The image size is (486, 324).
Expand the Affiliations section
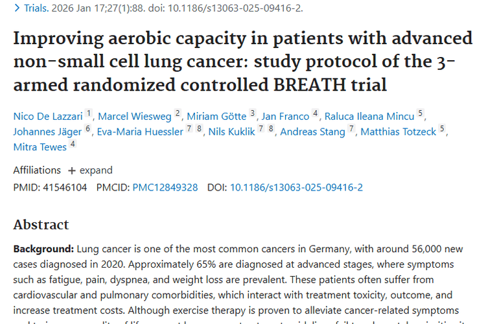coord(96,170)
